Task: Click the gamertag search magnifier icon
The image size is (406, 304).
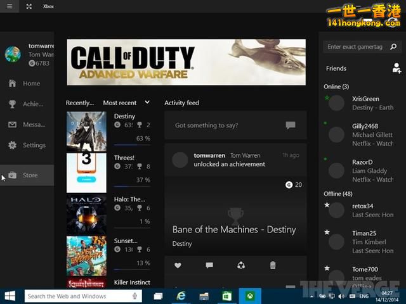Action: click(x=393, y=47)
